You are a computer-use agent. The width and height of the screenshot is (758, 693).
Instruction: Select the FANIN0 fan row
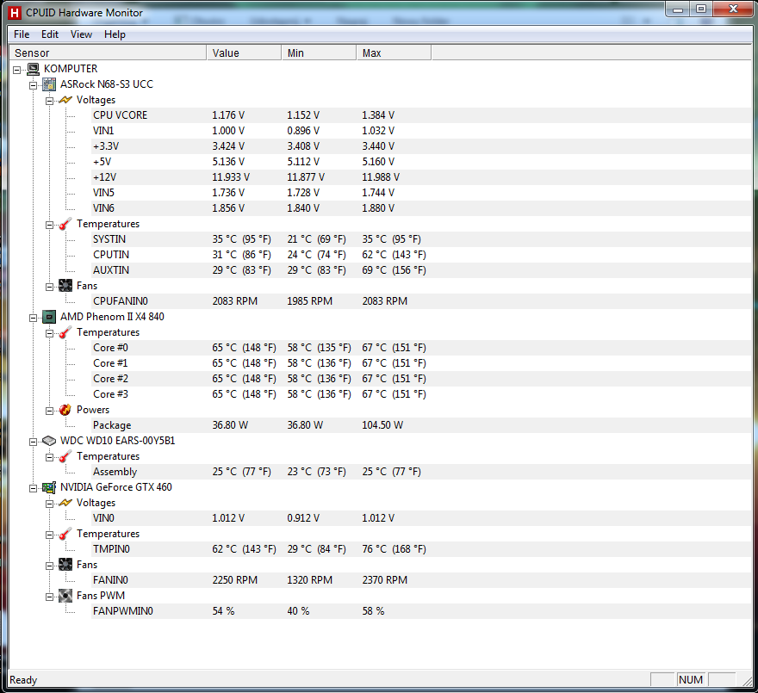pyautogui.click(x=421, y=580)
